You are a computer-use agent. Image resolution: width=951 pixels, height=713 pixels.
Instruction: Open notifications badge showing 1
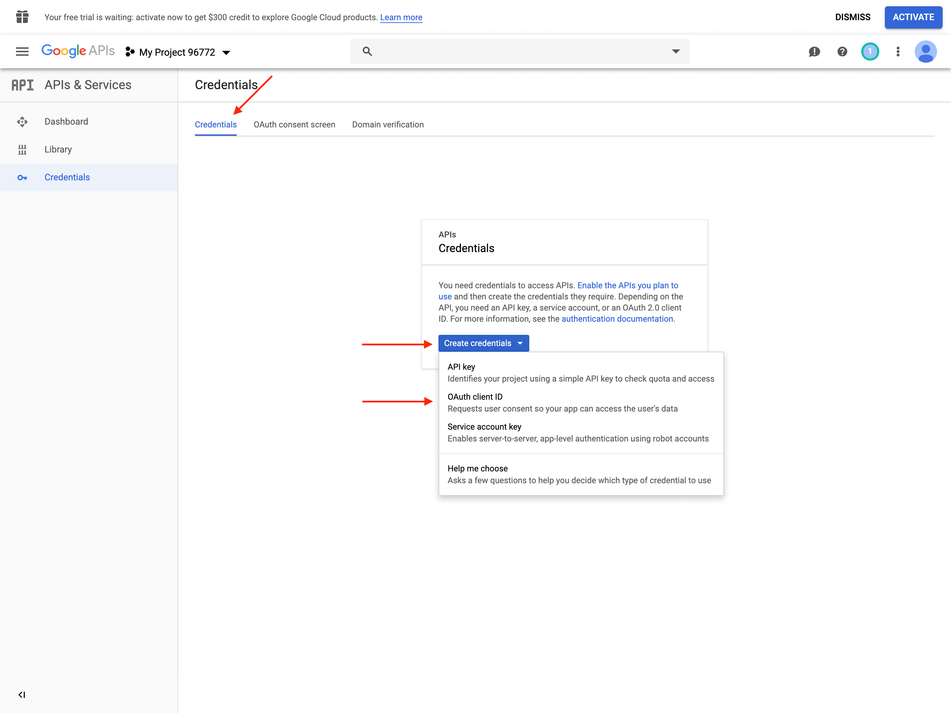pyautogui.click(x=870, y=52)
